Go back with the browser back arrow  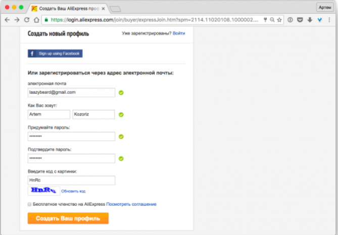coord(7,20)
